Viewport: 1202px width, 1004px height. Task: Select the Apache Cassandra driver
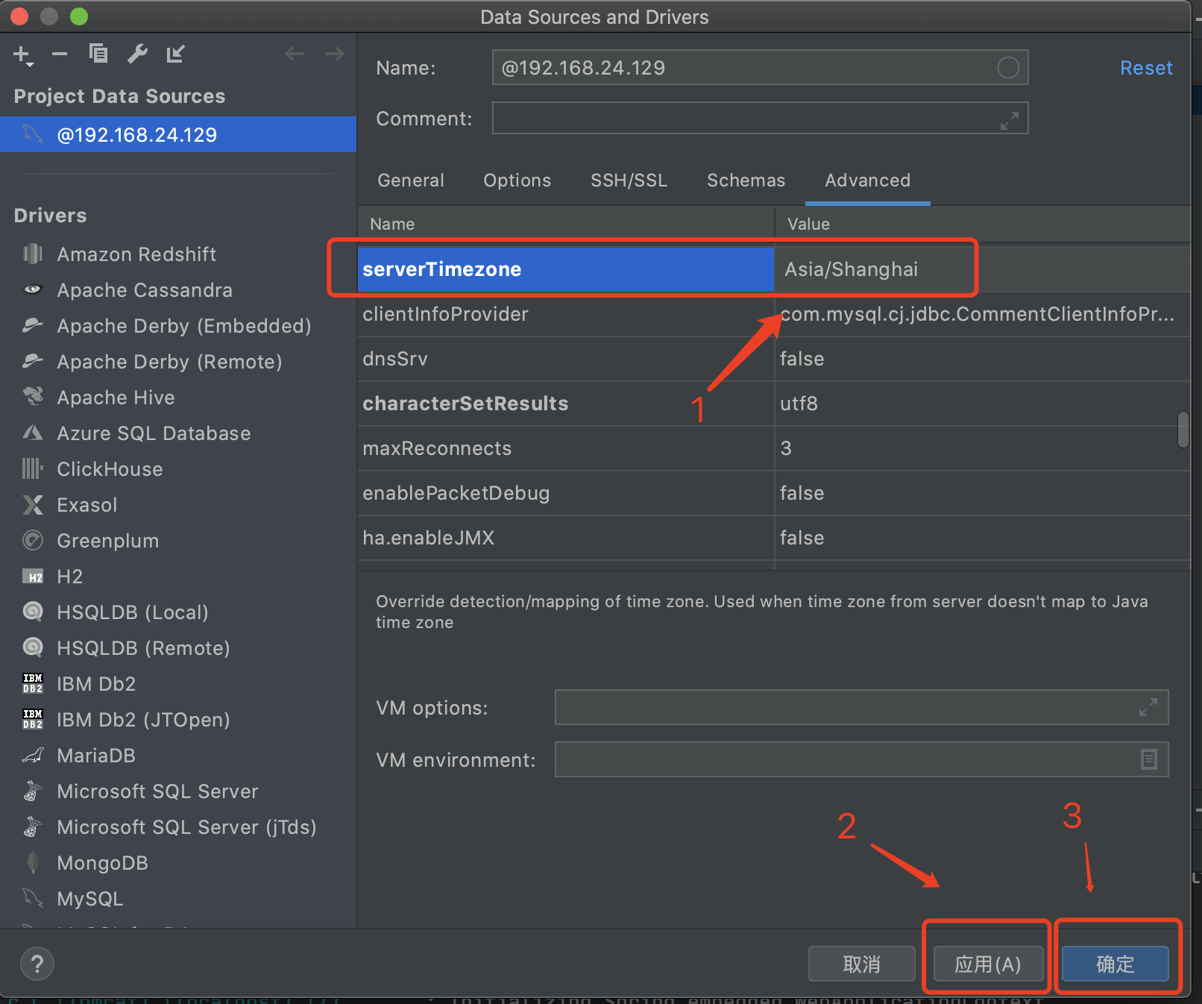pyautogui.click(x=178, y=290)
